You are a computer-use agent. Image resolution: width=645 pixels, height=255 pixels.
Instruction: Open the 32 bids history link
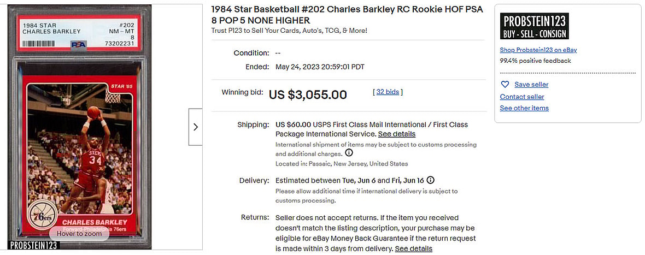point(388,92)
